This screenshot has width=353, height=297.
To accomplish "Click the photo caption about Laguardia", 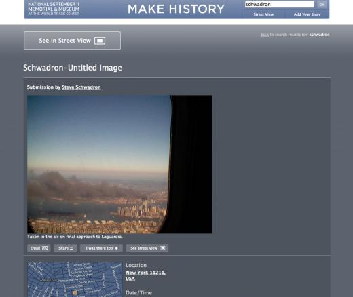I will click(x=75, y=237).
